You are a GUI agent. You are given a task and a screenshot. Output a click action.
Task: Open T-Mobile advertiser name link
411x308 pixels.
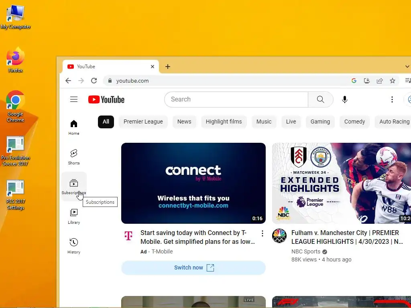(x=162, y=251)
